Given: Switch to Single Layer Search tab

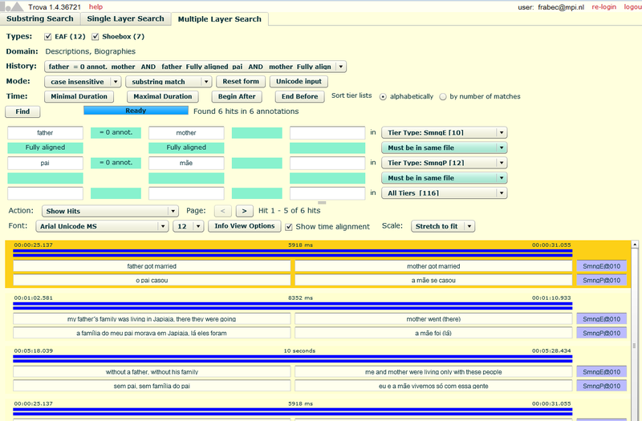Looking at the screenshot, I should click(x=125, y=18).
